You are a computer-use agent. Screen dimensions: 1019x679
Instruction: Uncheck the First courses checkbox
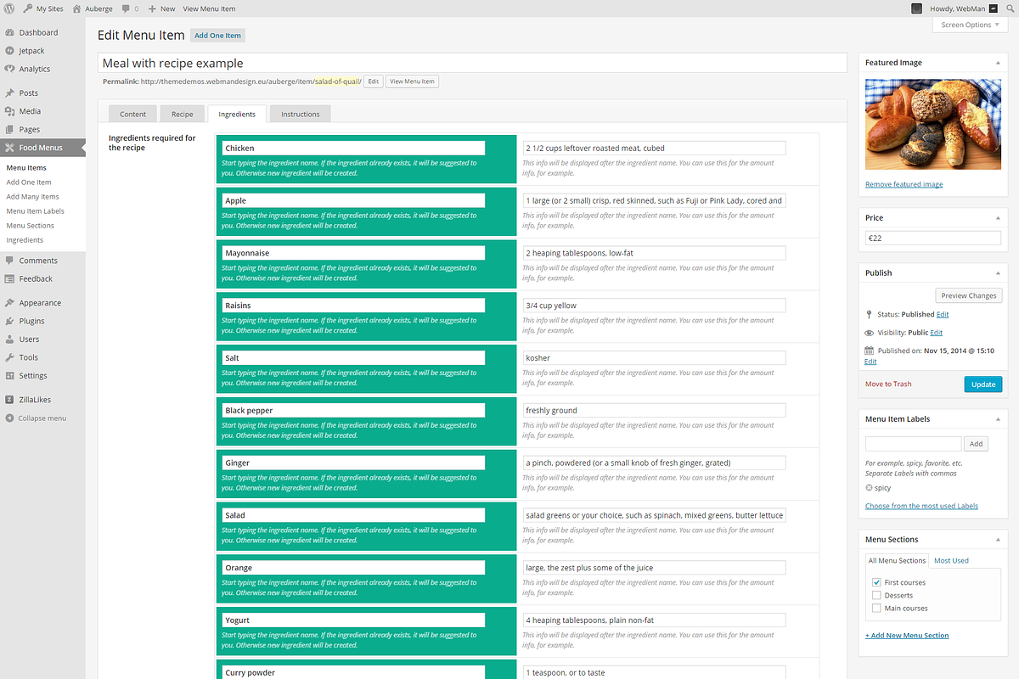coord(876,582)
